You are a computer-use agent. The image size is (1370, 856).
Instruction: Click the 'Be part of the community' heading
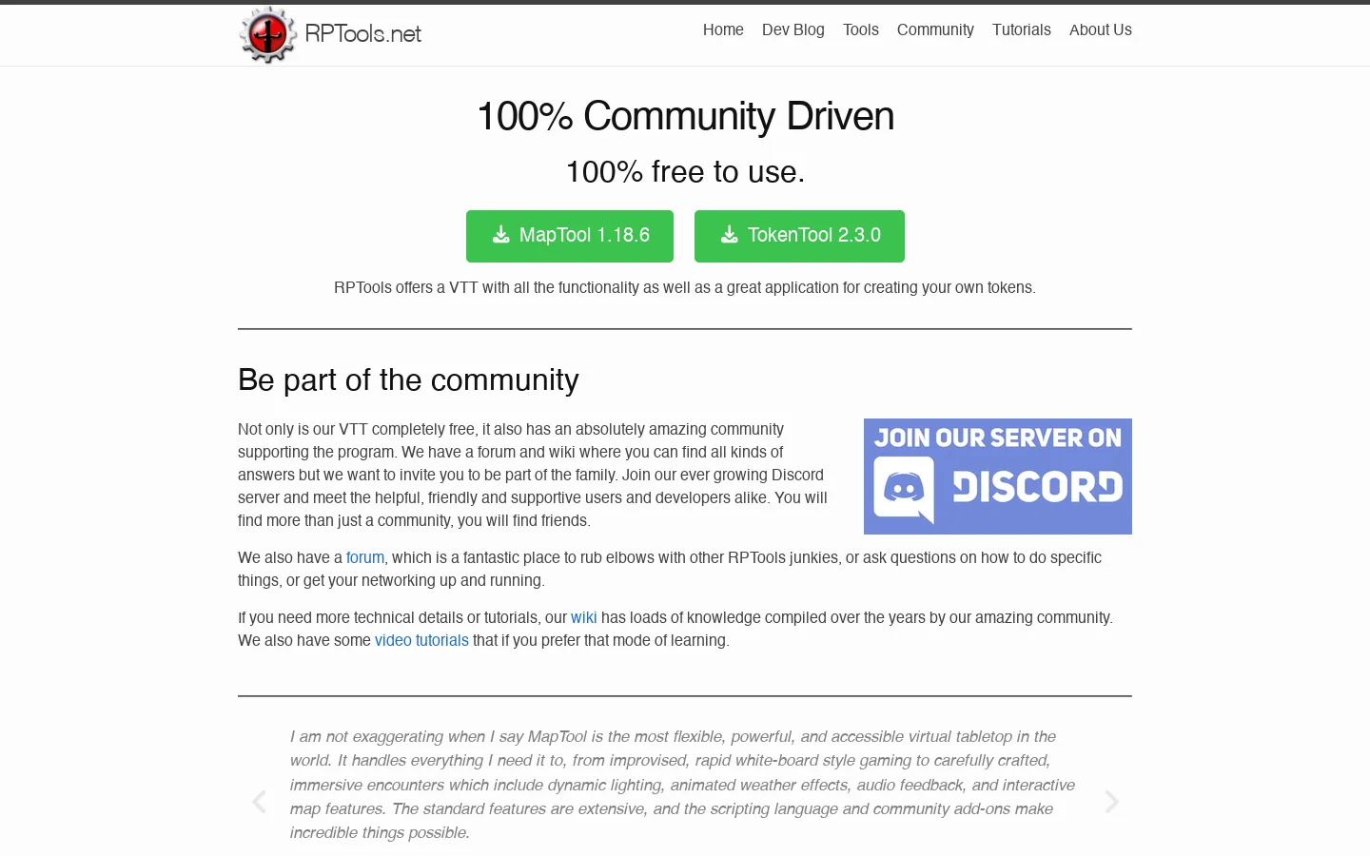tap(408, 379)
